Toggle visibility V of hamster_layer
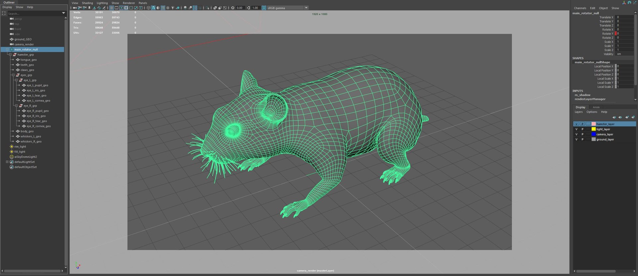The width and height of the screenshot is (638, 276). pos(576,124)
